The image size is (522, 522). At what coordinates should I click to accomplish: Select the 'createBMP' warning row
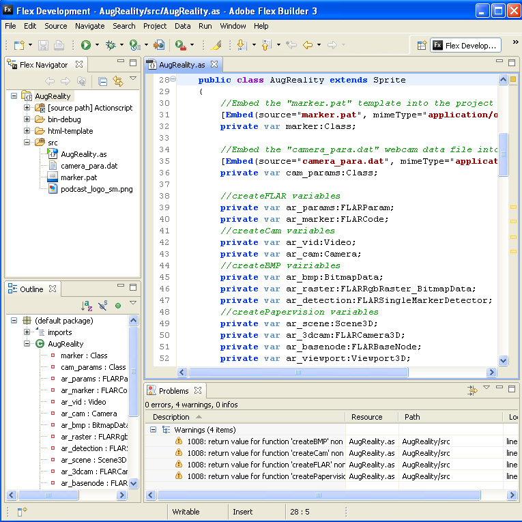click(331, 441)
